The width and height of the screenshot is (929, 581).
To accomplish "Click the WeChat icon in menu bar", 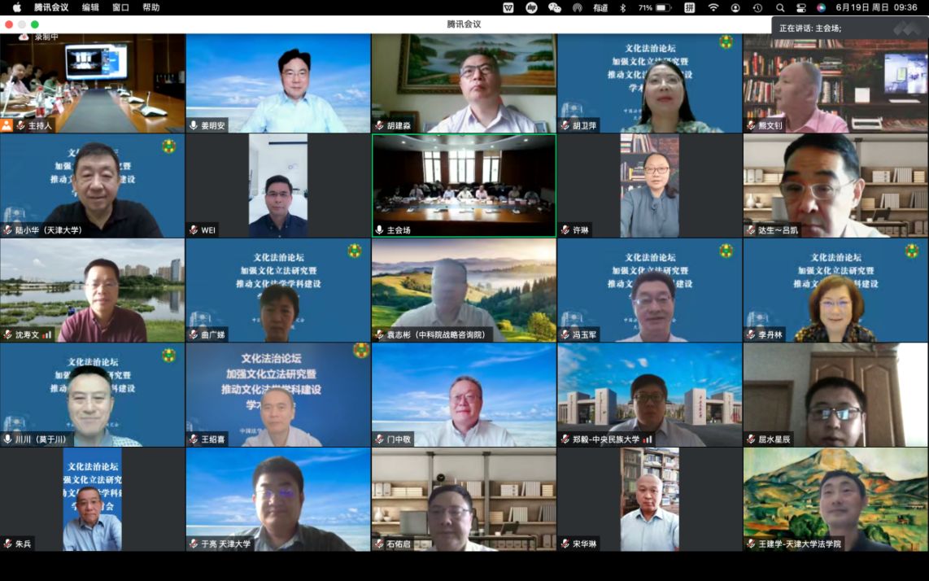I will [555, 7].
